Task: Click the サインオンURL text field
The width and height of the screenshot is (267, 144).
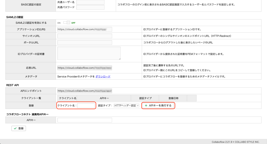Action: point(84,36)
